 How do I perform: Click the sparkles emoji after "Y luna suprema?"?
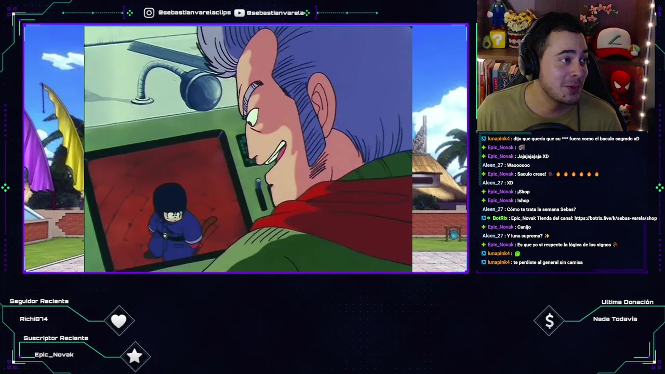547,236
